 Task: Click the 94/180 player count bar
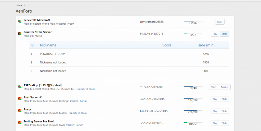click(193, 22)
